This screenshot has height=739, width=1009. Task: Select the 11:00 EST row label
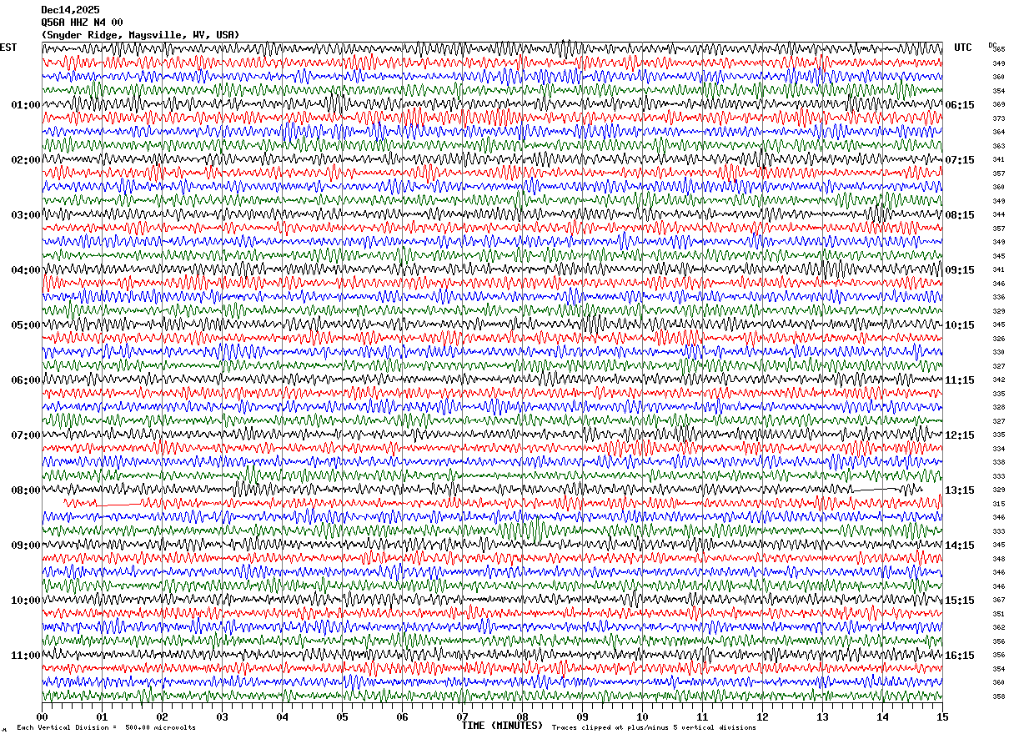(25, 656)
